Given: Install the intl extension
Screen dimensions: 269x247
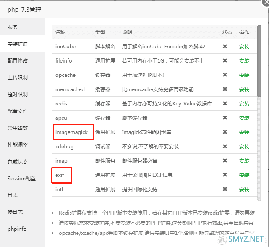Looking at the screenshot, I should coord(244,189).
